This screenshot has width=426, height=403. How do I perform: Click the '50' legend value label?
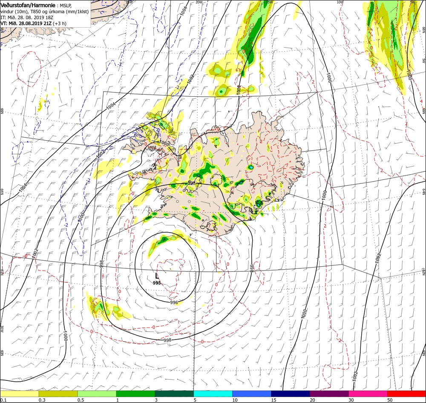[390, 400]
